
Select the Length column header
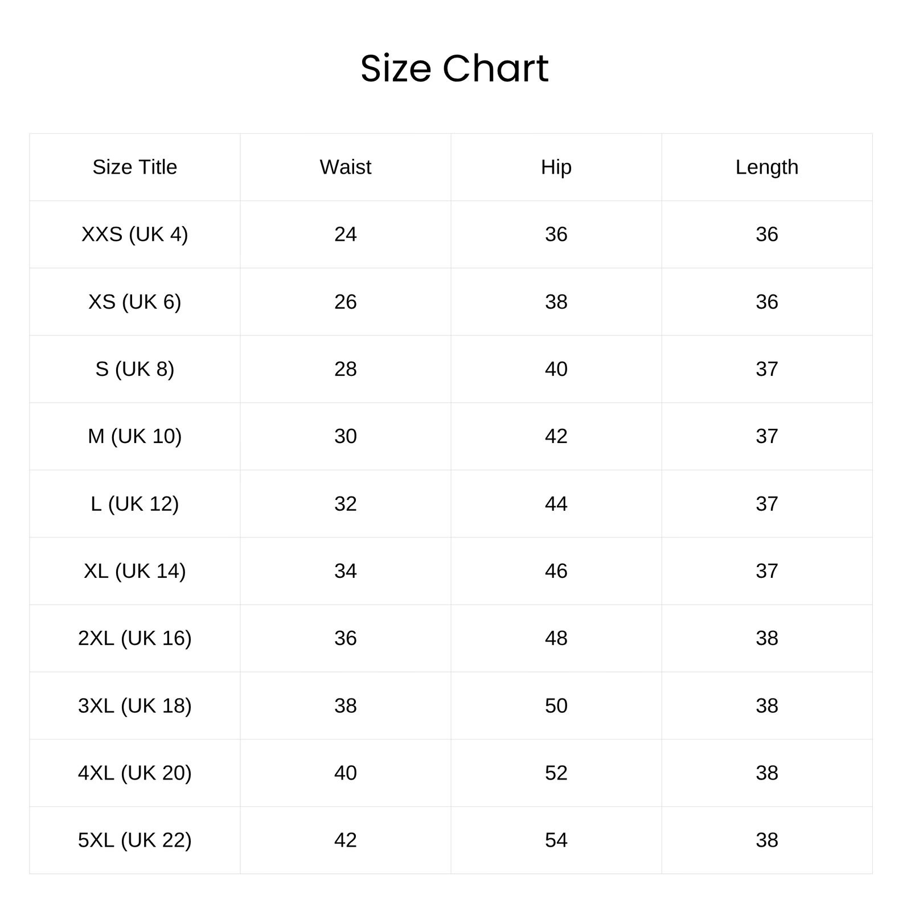pos(767,167)
